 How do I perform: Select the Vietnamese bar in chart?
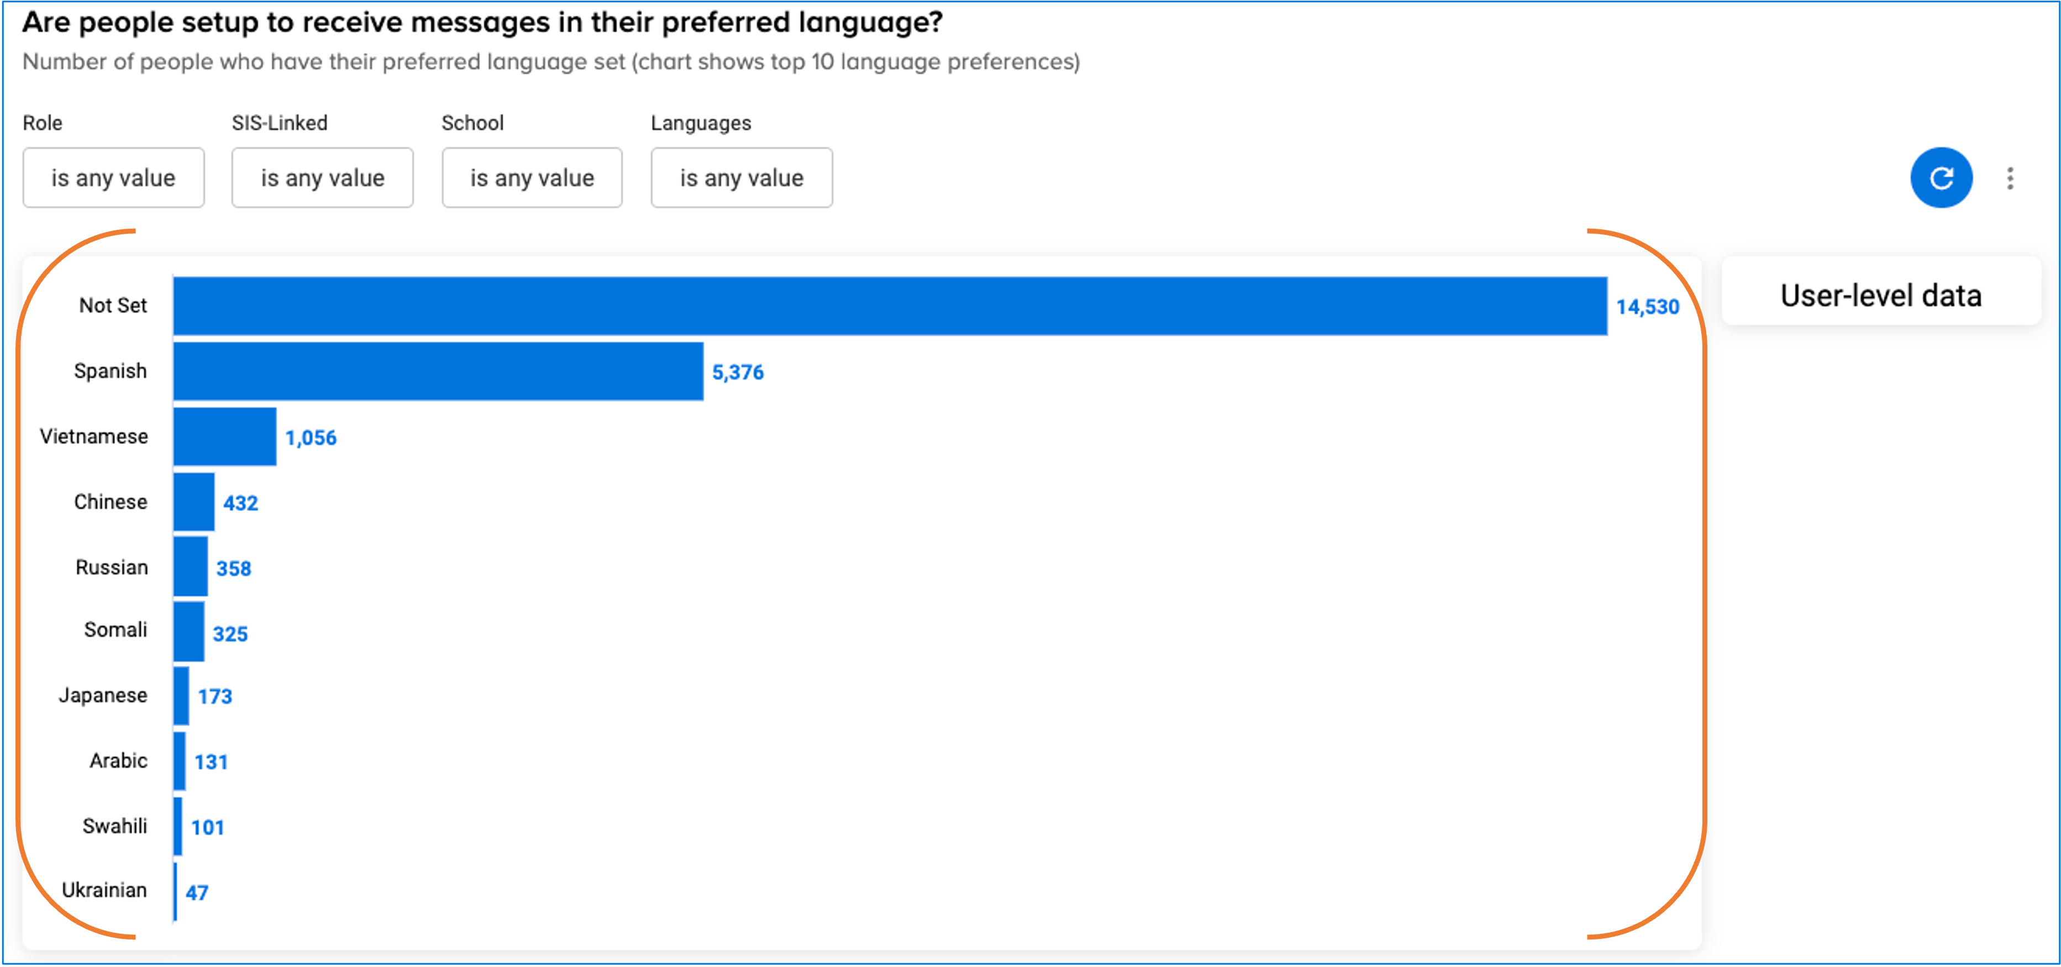pyautogui.click(x=225, y=437)
